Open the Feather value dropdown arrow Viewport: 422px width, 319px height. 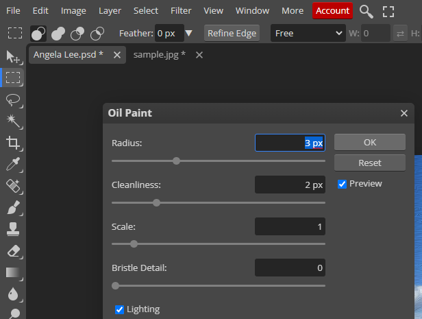[189, 33]
